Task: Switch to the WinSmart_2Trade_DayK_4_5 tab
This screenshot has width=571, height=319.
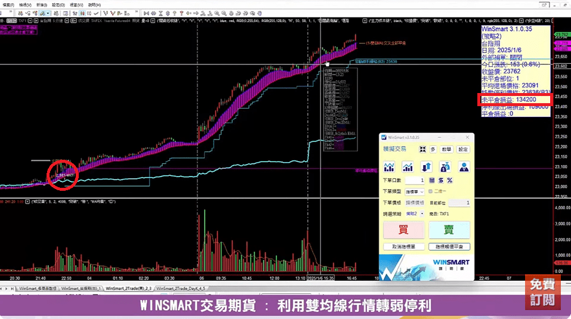Action: (x=181, y=289)
